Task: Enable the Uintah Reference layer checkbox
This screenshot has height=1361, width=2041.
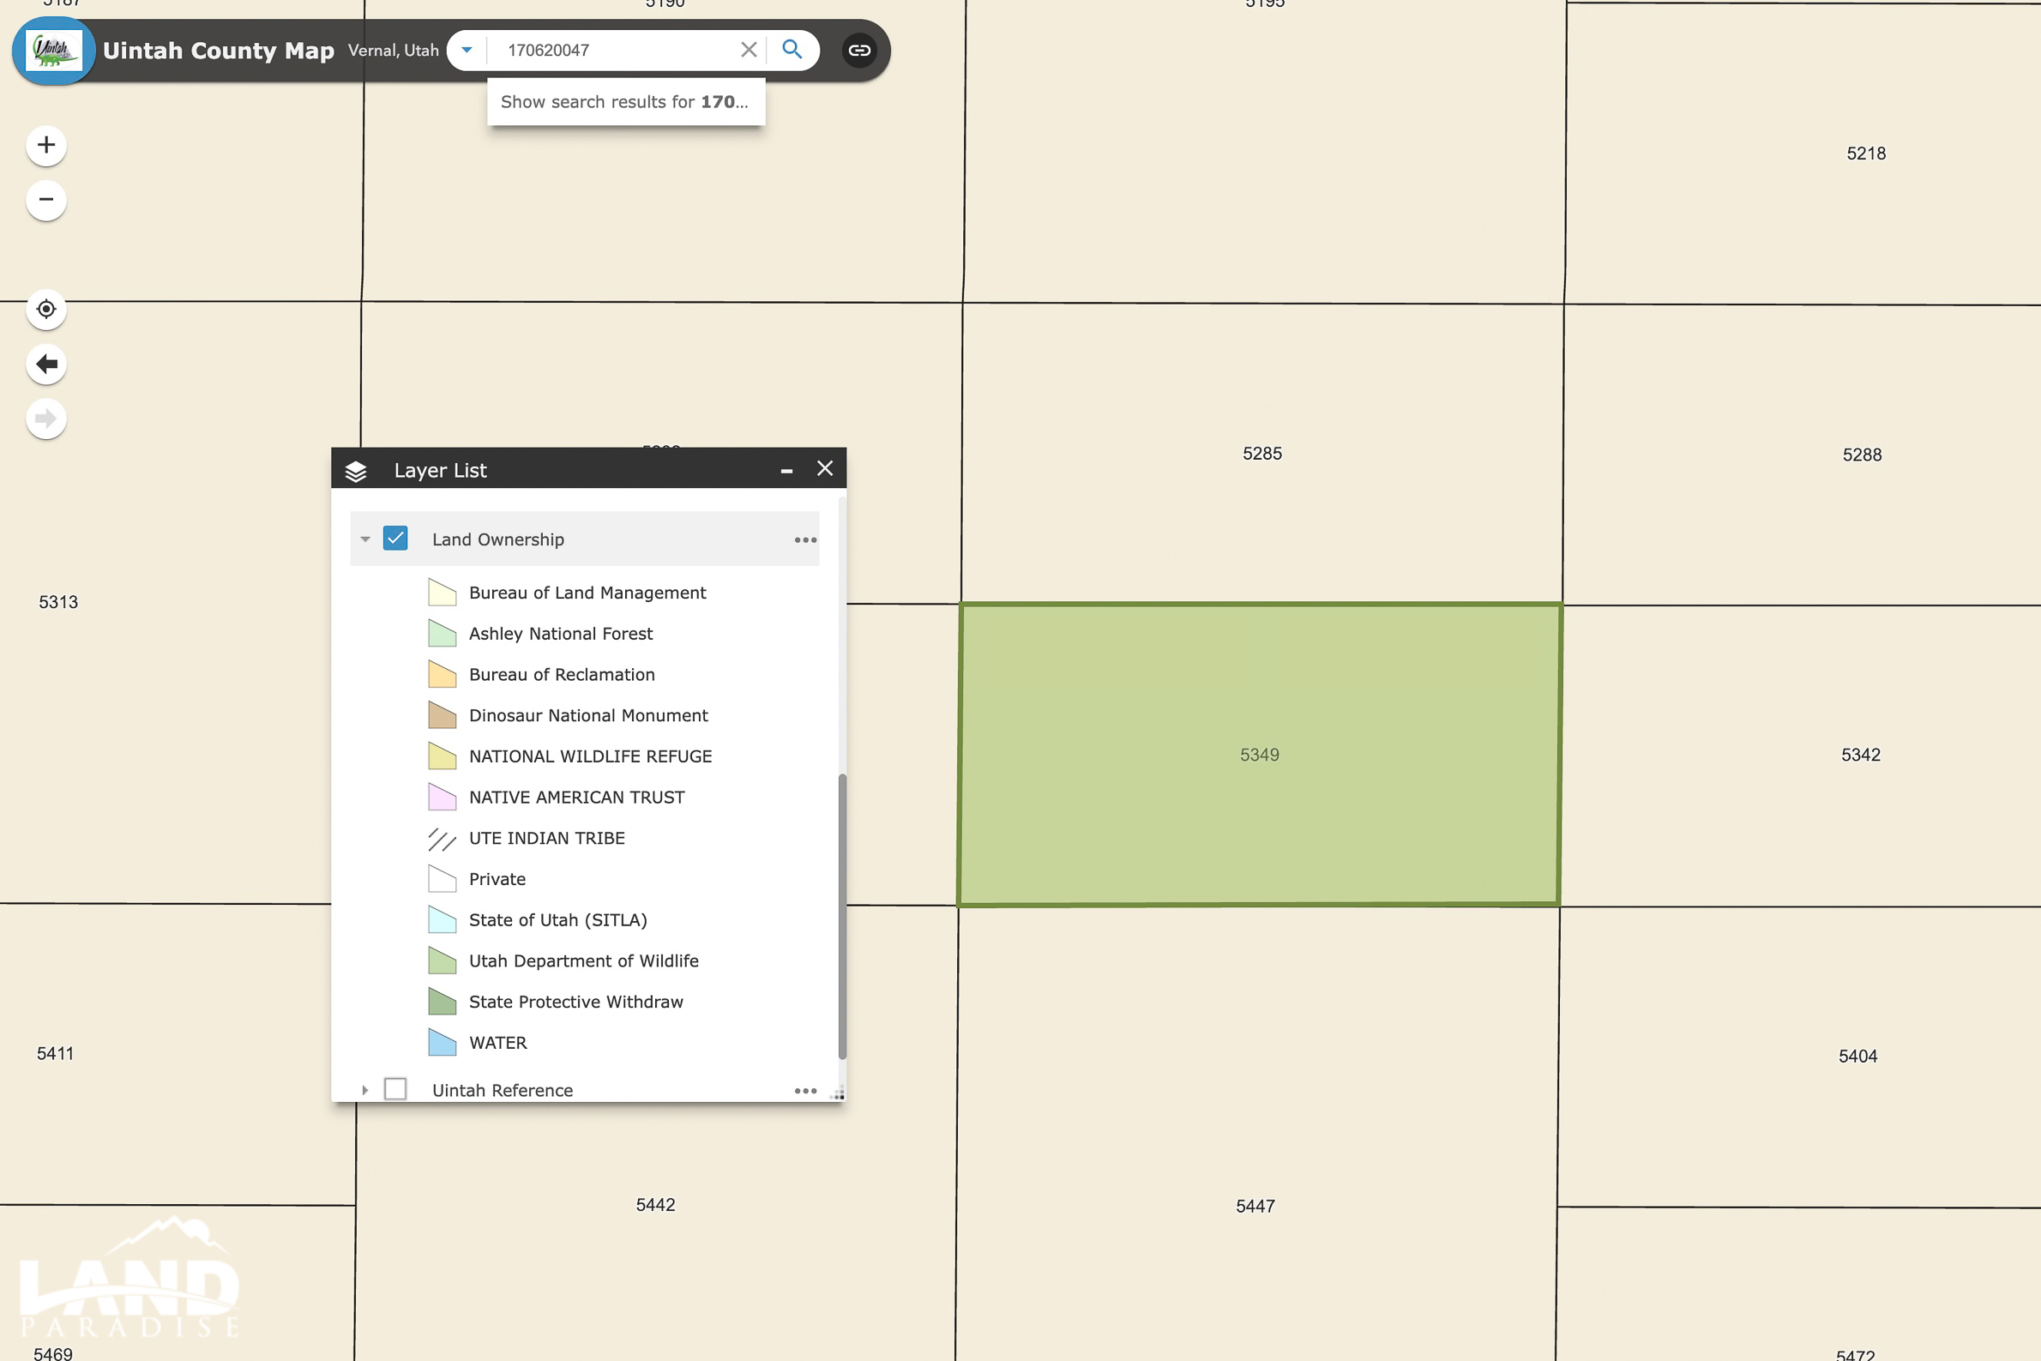Action: pyautogui.click(x=395, y=1088)
